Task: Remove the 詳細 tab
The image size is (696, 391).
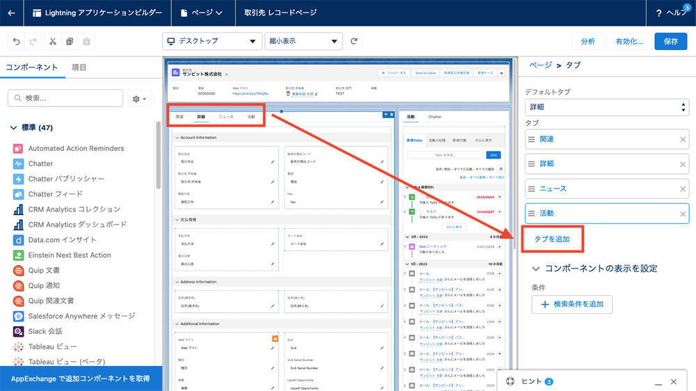Action: click(683, 164)
